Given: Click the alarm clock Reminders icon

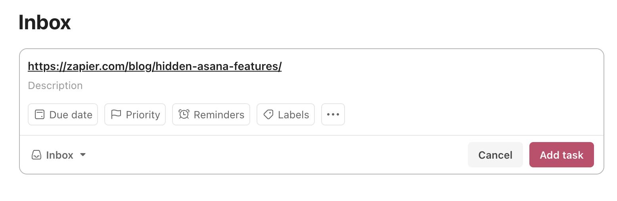Looking at the screenshot, I should pyautogui.click(x=184, y=115).
